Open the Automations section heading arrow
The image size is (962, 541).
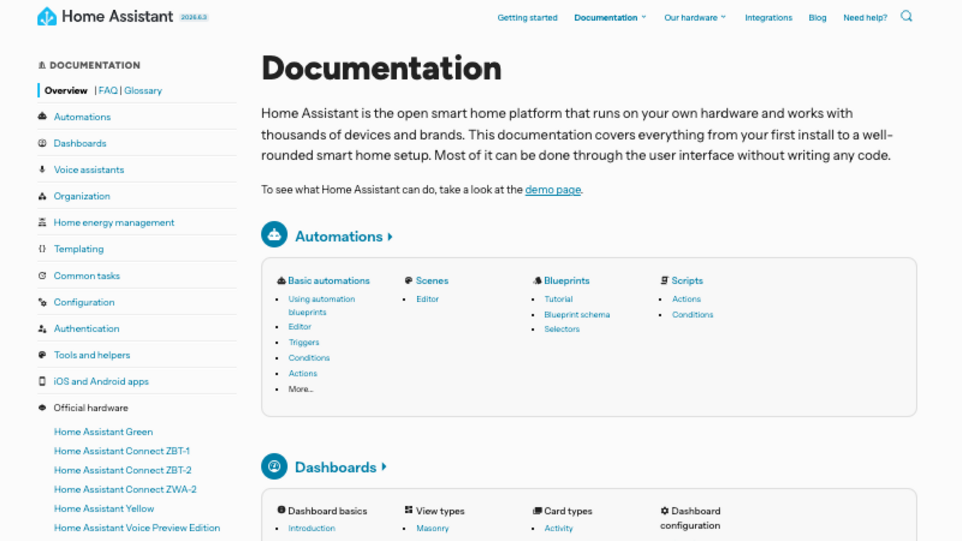click(x=390, y=237)
